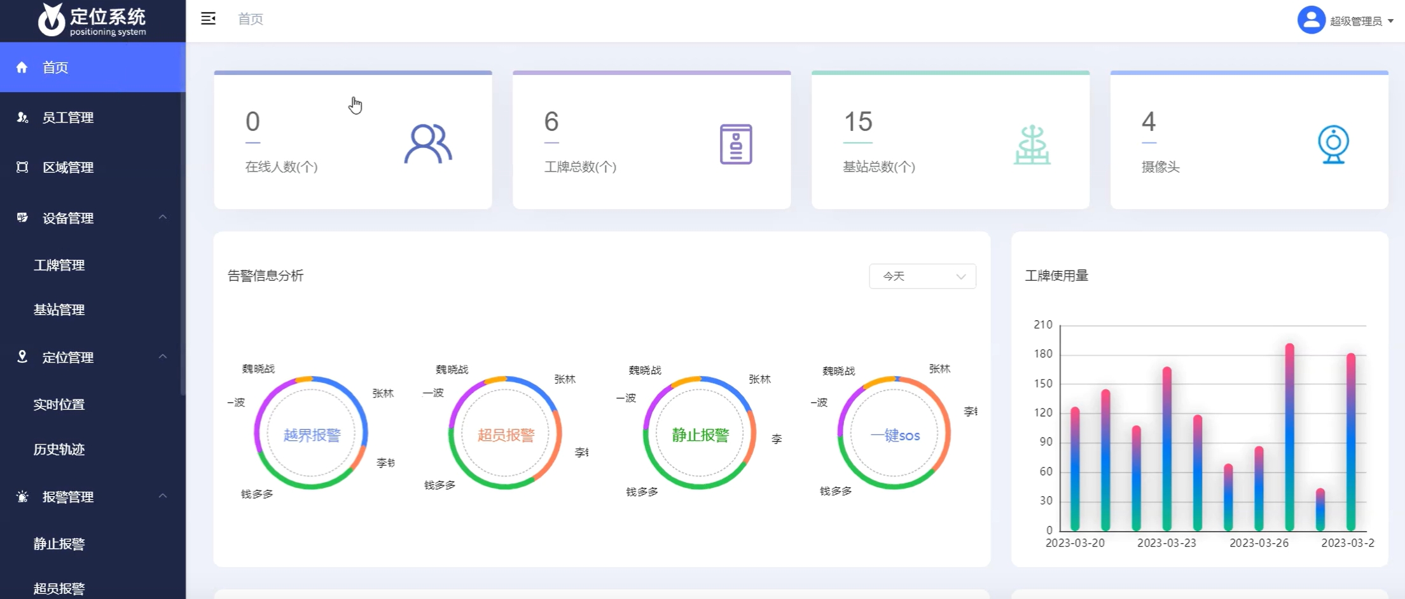Screen dimensions: 1405x599
Task: Click the camera webcam icon
Action: [x=1333, y=145]
